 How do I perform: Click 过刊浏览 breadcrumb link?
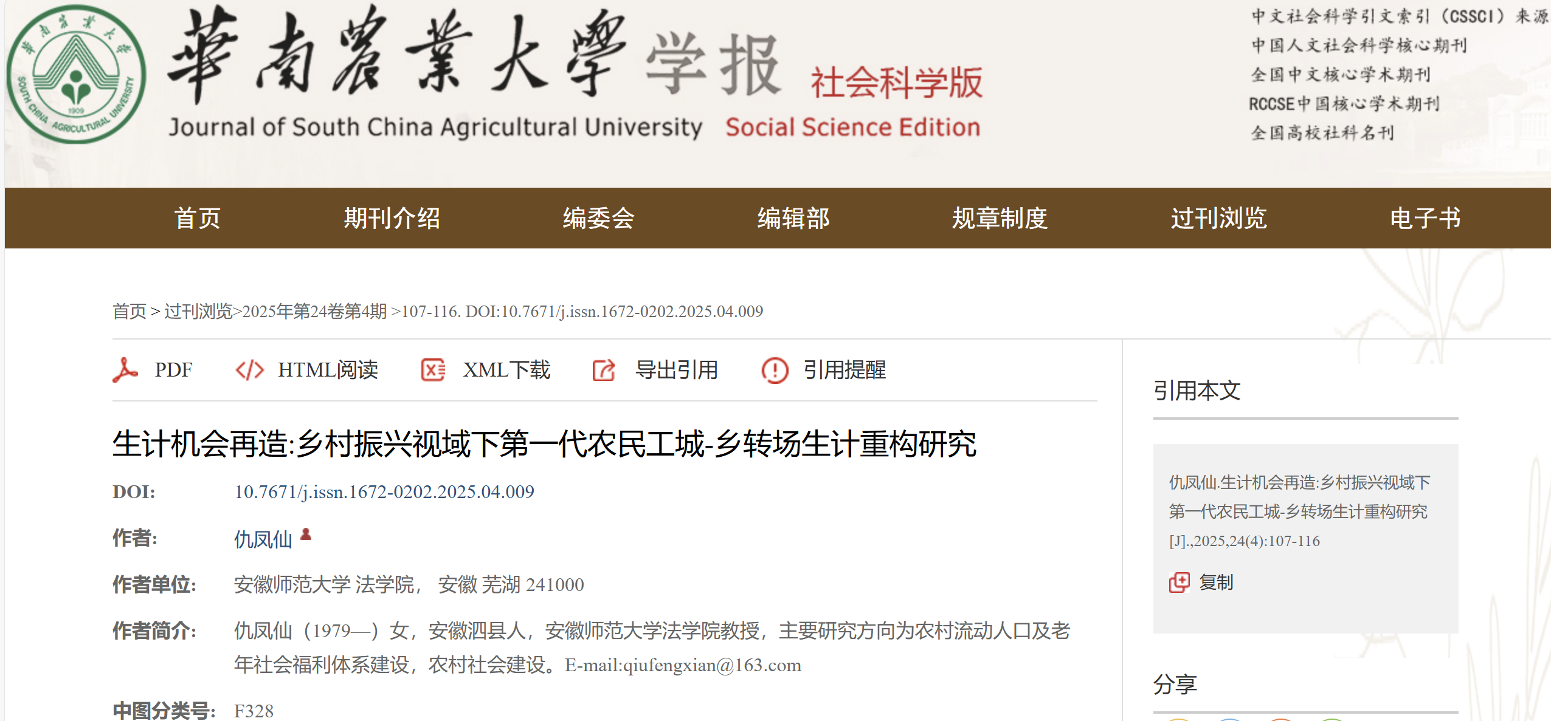[x=198, y=311]
